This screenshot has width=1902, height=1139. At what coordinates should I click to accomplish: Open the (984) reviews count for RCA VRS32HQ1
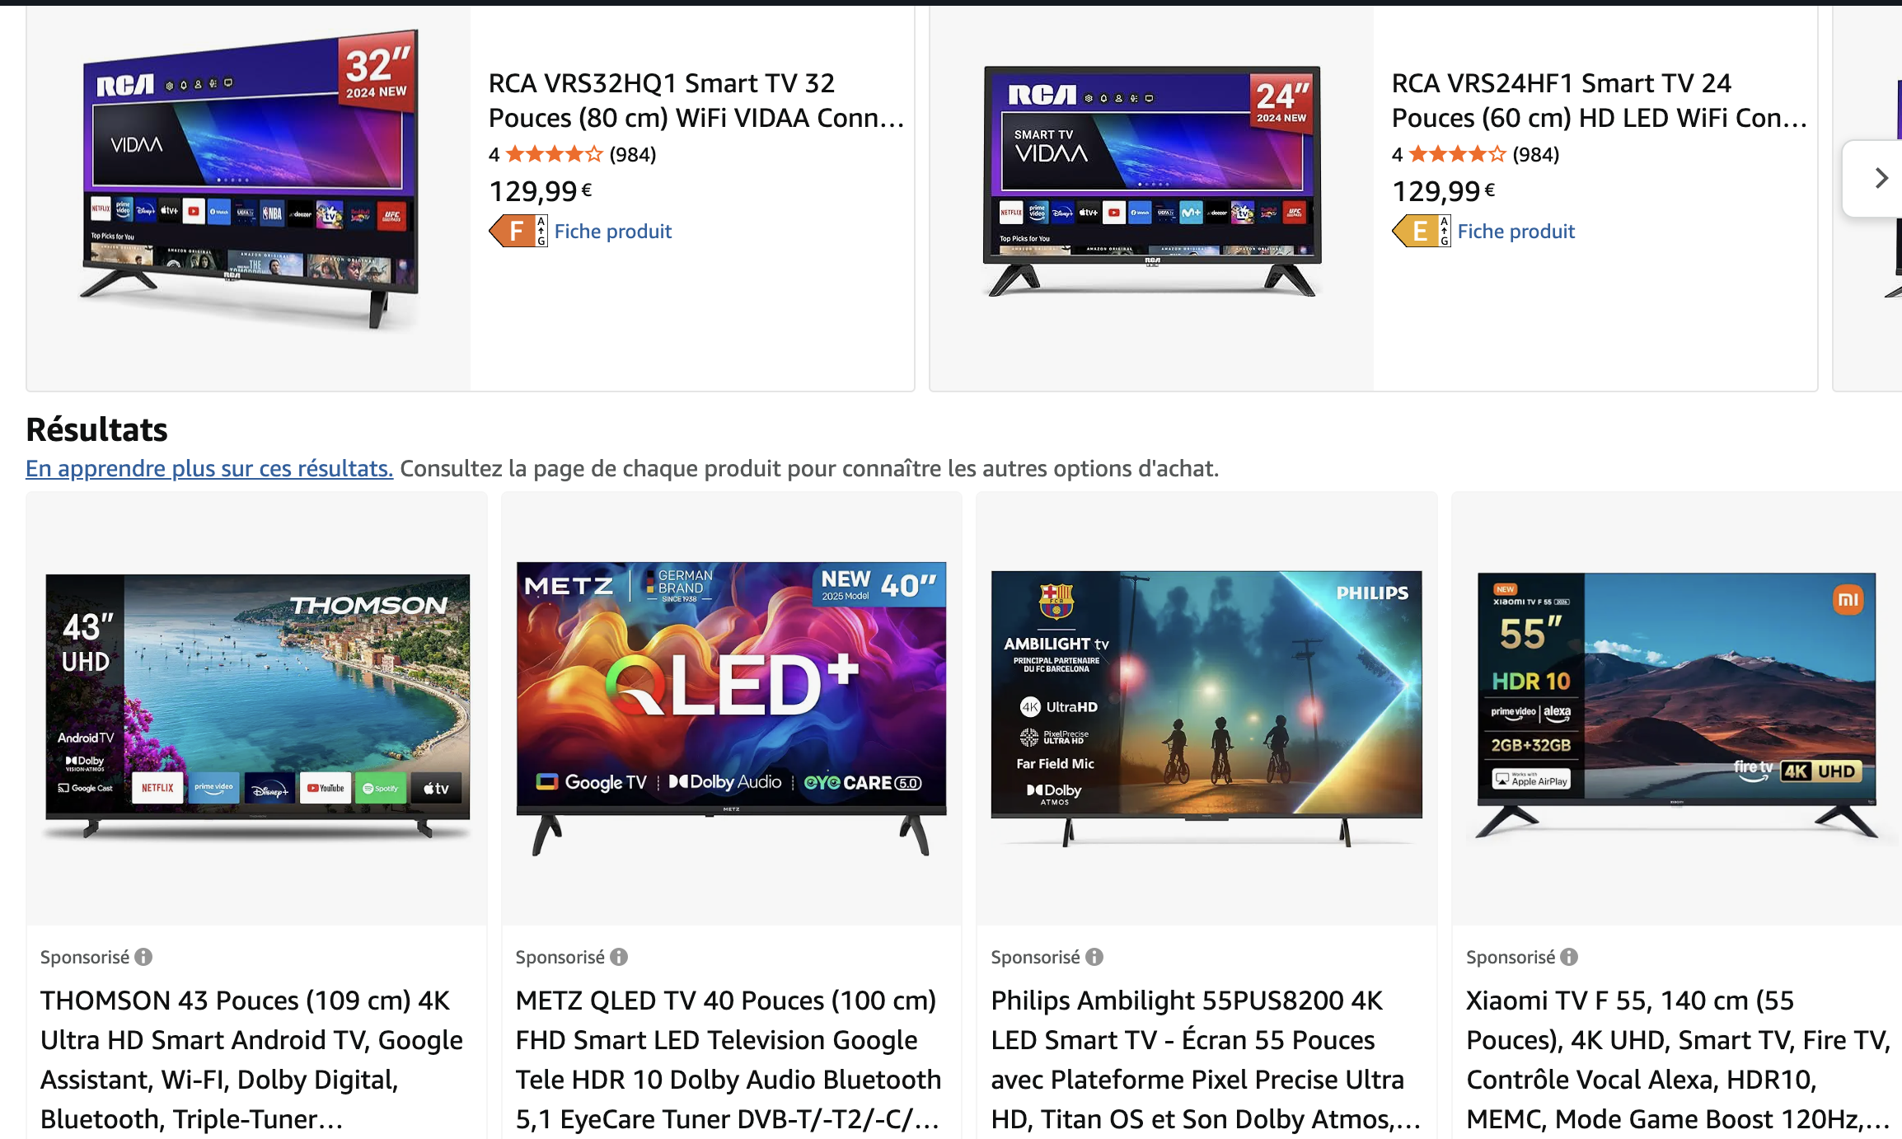(x=633, y=154)
